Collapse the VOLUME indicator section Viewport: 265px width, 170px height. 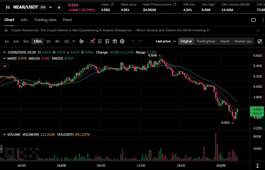click(x=4, y=135)
